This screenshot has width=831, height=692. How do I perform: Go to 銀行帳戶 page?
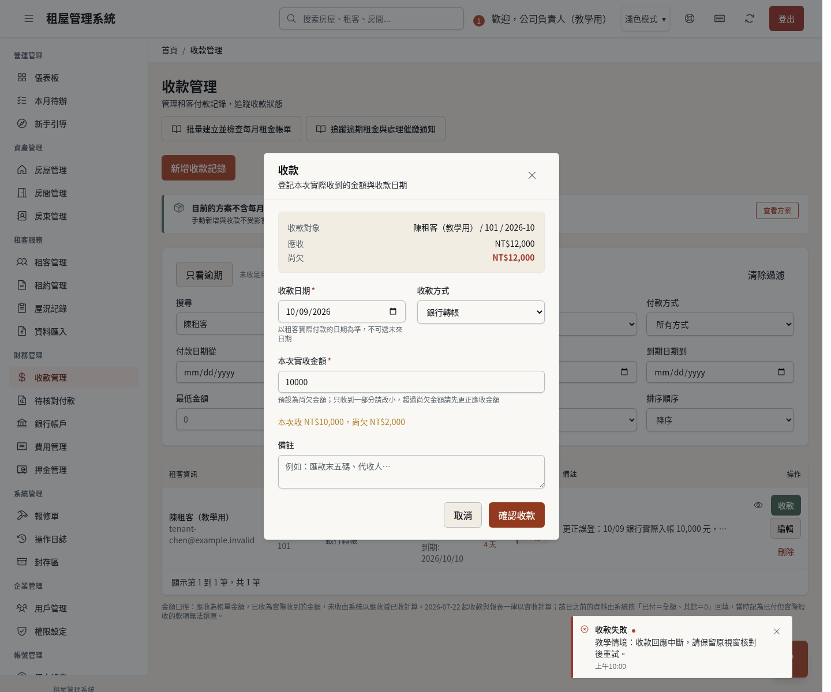tap(74, 424)
